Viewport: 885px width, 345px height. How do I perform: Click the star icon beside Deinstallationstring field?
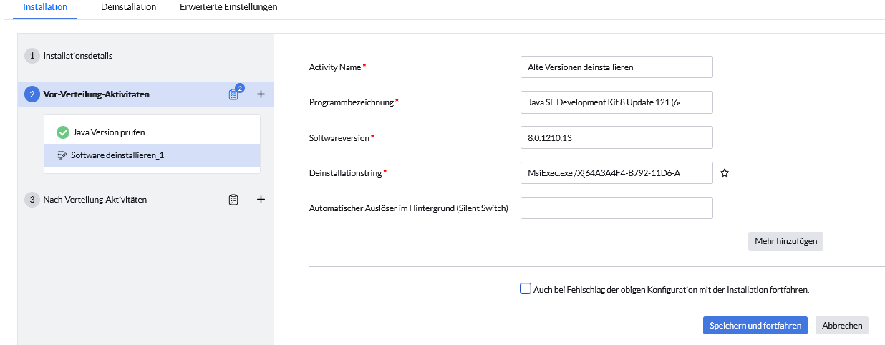pos(725,173)
